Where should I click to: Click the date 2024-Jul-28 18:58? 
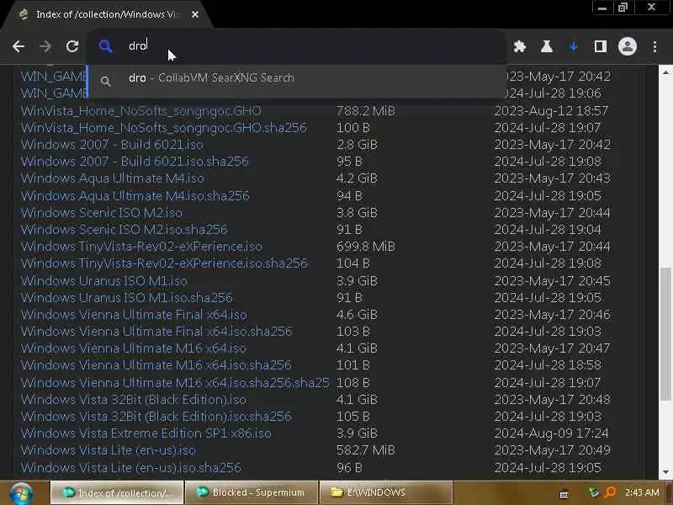pos(548,365)
